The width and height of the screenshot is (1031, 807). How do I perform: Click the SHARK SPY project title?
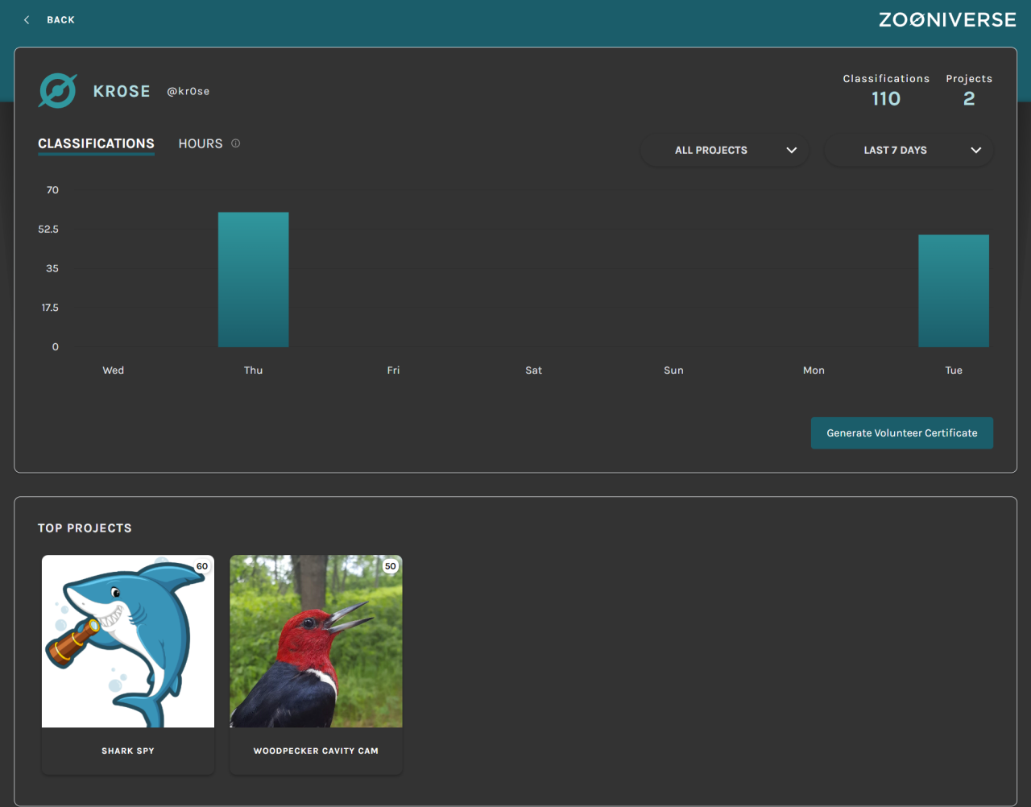pos(128,751)
